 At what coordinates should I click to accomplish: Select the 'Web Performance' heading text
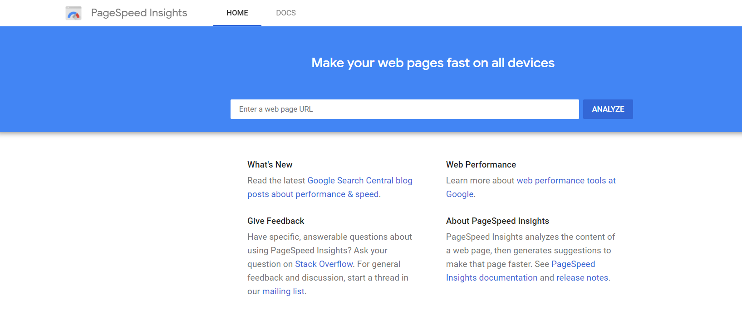481,164
